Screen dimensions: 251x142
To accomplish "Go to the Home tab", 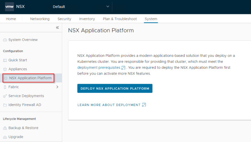I will [11, 19].
